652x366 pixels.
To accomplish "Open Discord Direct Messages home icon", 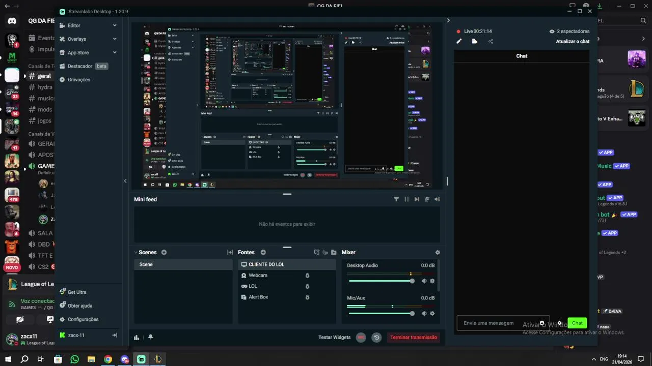I will (x=12, y=21).
